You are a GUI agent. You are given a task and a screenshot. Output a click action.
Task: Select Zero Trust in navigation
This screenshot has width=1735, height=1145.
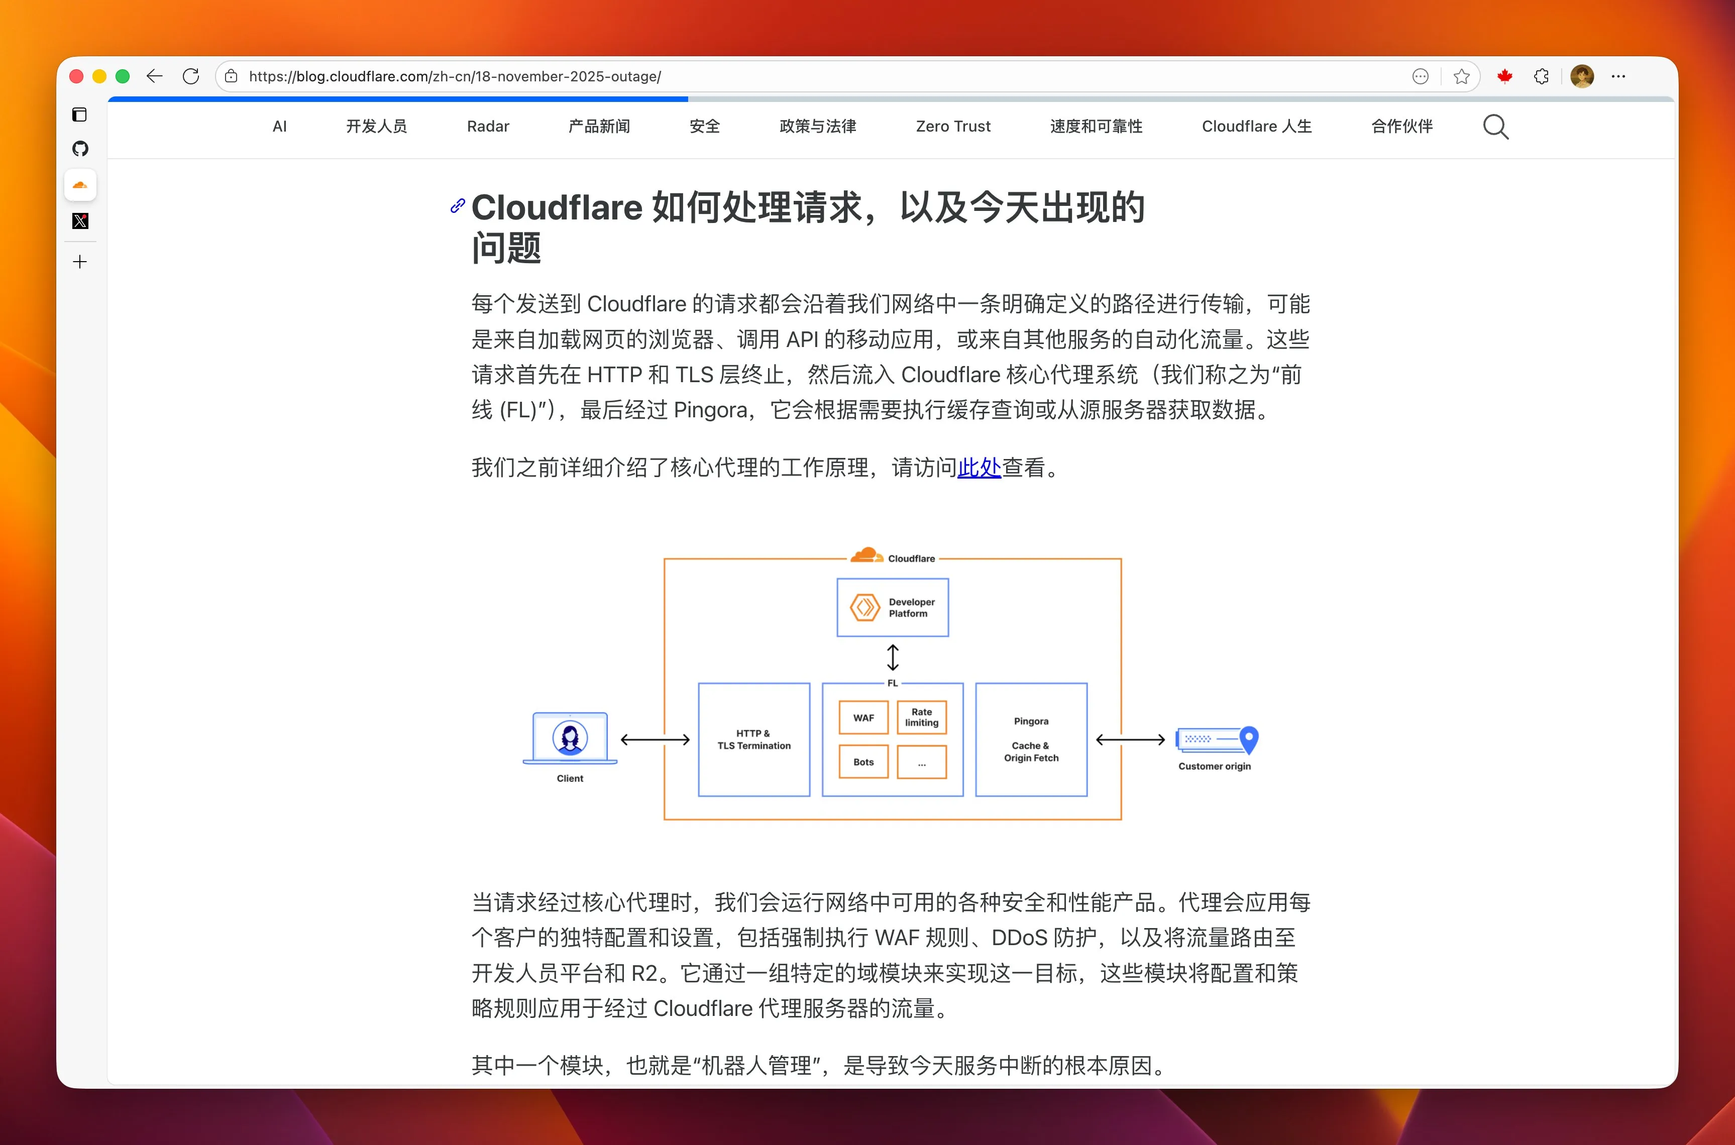point(953,127)
